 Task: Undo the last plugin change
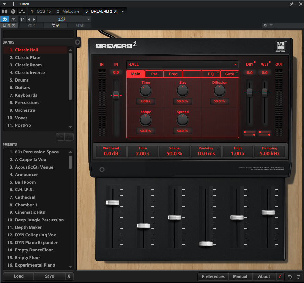pyautogui.click(x=290, y=276)
